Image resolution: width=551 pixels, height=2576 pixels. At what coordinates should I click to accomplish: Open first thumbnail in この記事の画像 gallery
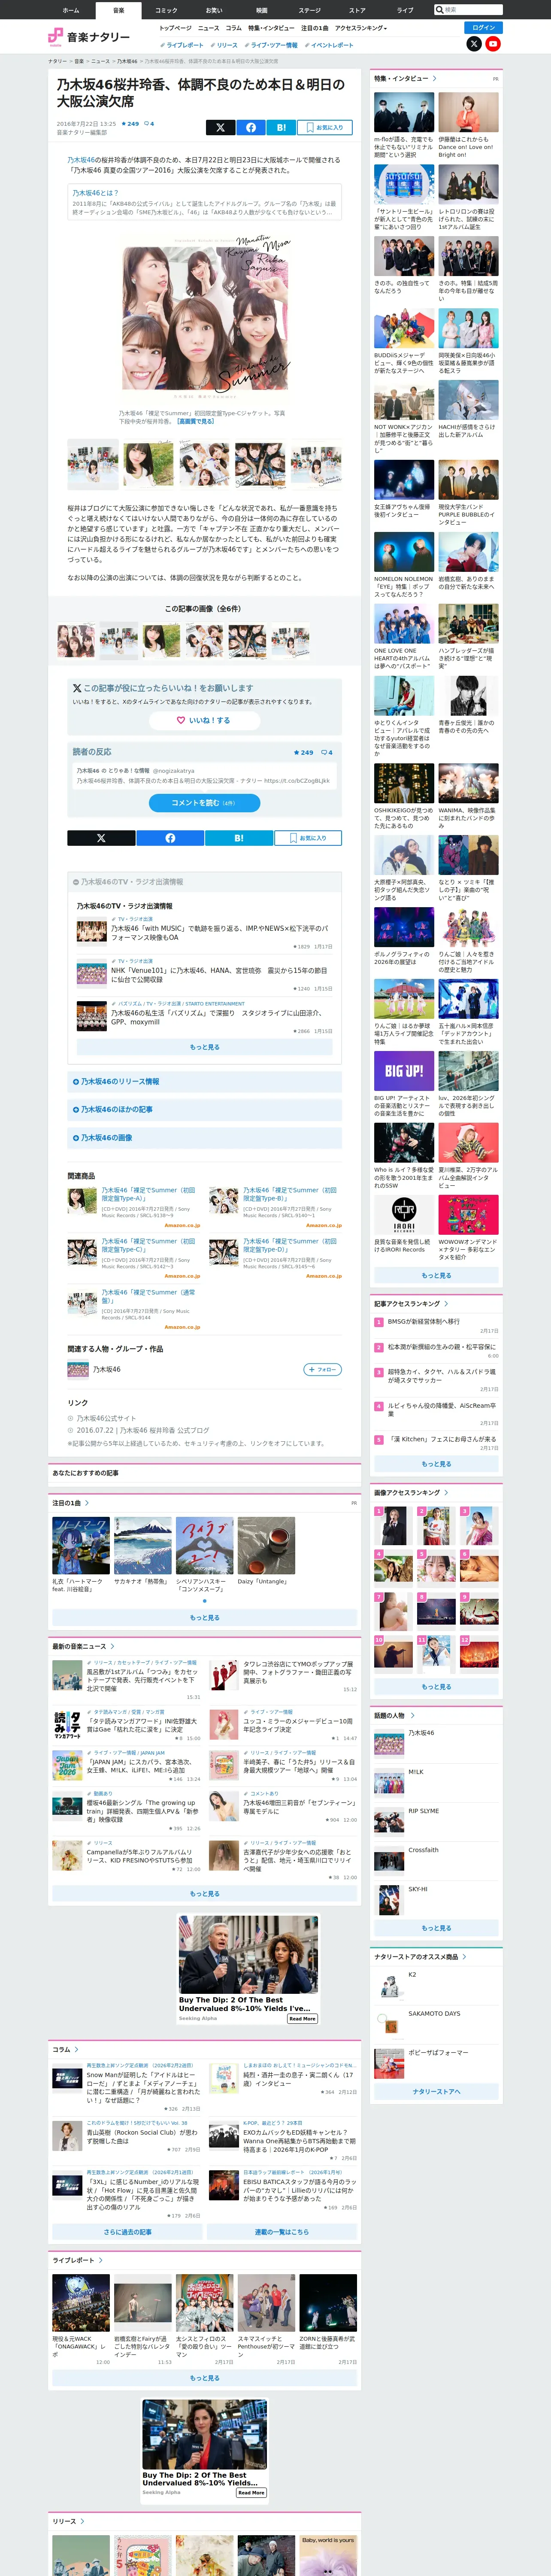coord(76,640)
